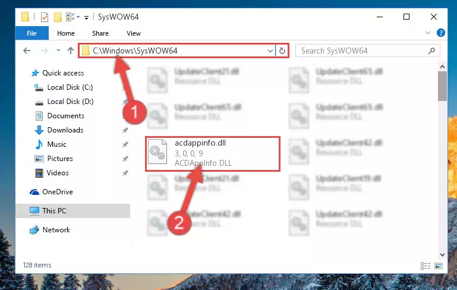The image size is (457, 290).
Task: Click the address bar path C:\Windows\SysWOW64
Action: 135,51
